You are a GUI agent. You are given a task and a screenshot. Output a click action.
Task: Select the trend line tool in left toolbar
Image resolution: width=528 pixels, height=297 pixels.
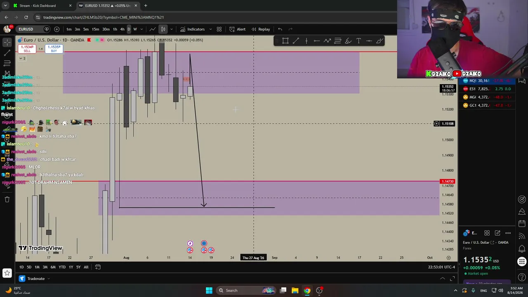click(x=7, y=53)
